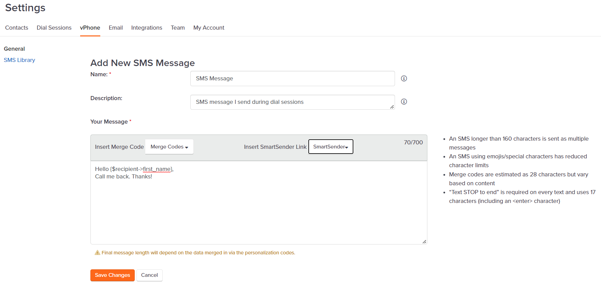Click the Description field resize handle
Image resolution: width=601 pixels, height=285 pixels.
[x=392, y=107]
